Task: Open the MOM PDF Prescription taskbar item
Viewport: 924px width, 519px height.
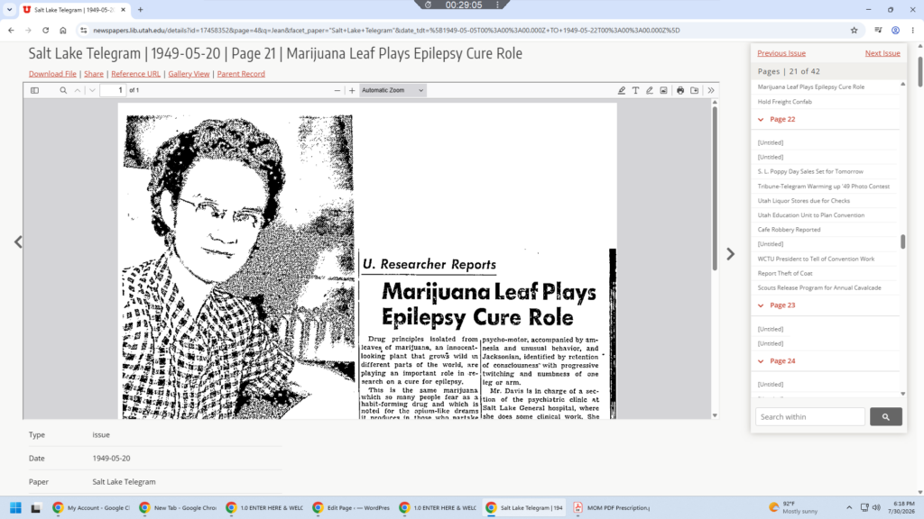Action: point(612,507)
